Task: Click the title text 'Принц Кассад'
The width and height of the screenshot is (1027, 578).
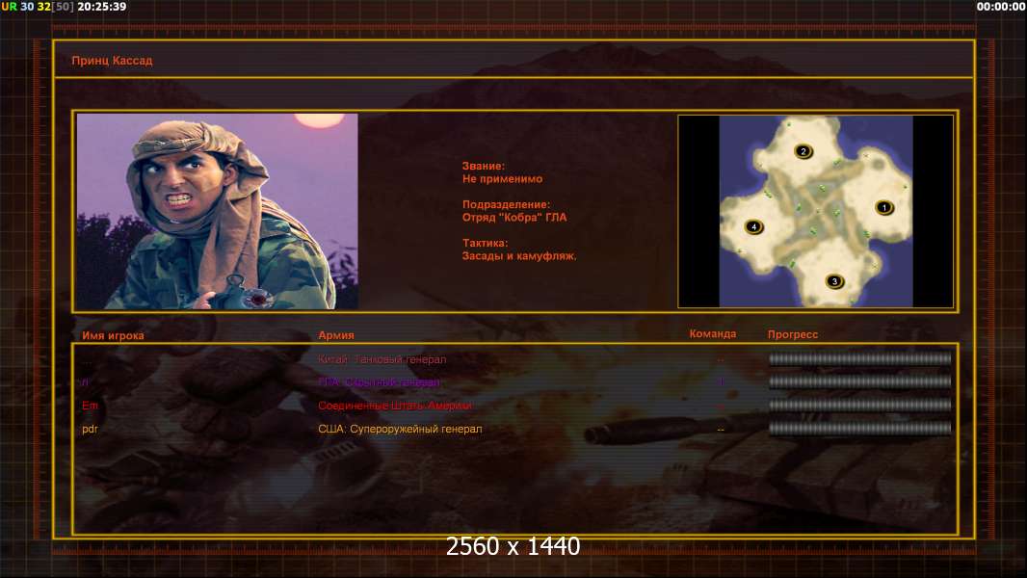Action: point(112,61)
